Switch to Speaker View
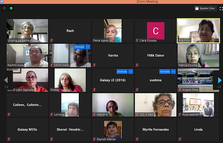This screenshot has height=143, width=223. pos(205,8)
